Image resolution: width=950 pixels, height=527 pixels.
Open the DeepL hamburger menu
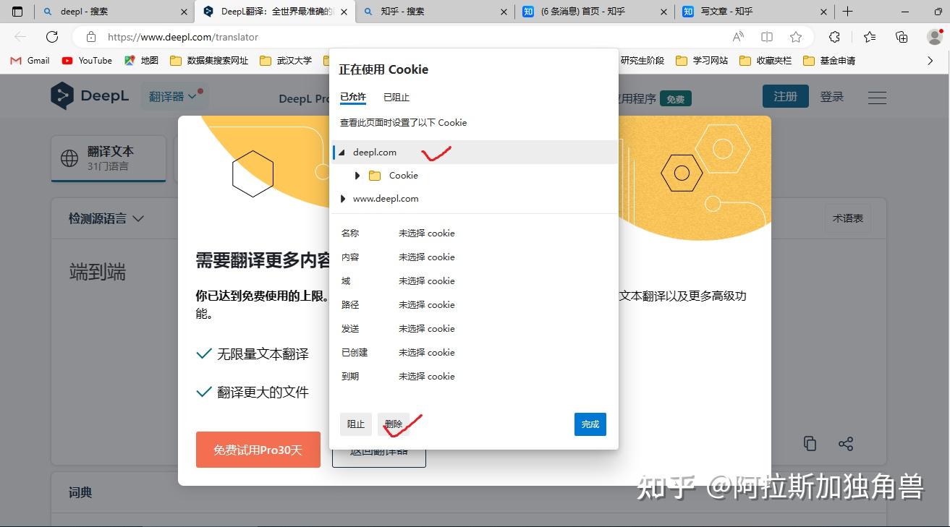click(877, 98)
